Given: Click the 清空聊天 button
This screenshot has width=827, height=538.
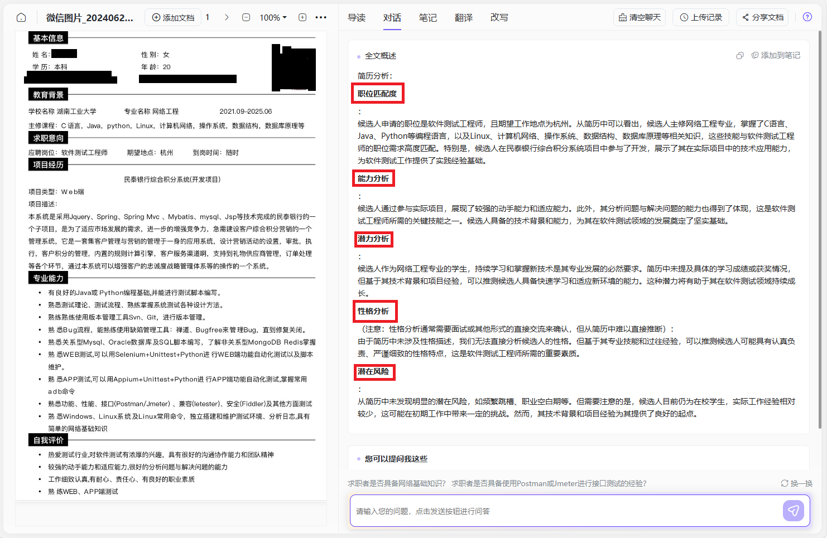Looking at the screenshot, I should tap(640, 17).
